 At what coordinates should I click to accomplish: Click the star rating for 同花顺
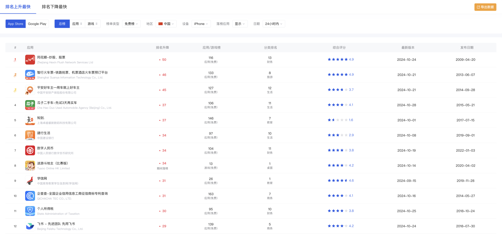(x=338, y=59)
